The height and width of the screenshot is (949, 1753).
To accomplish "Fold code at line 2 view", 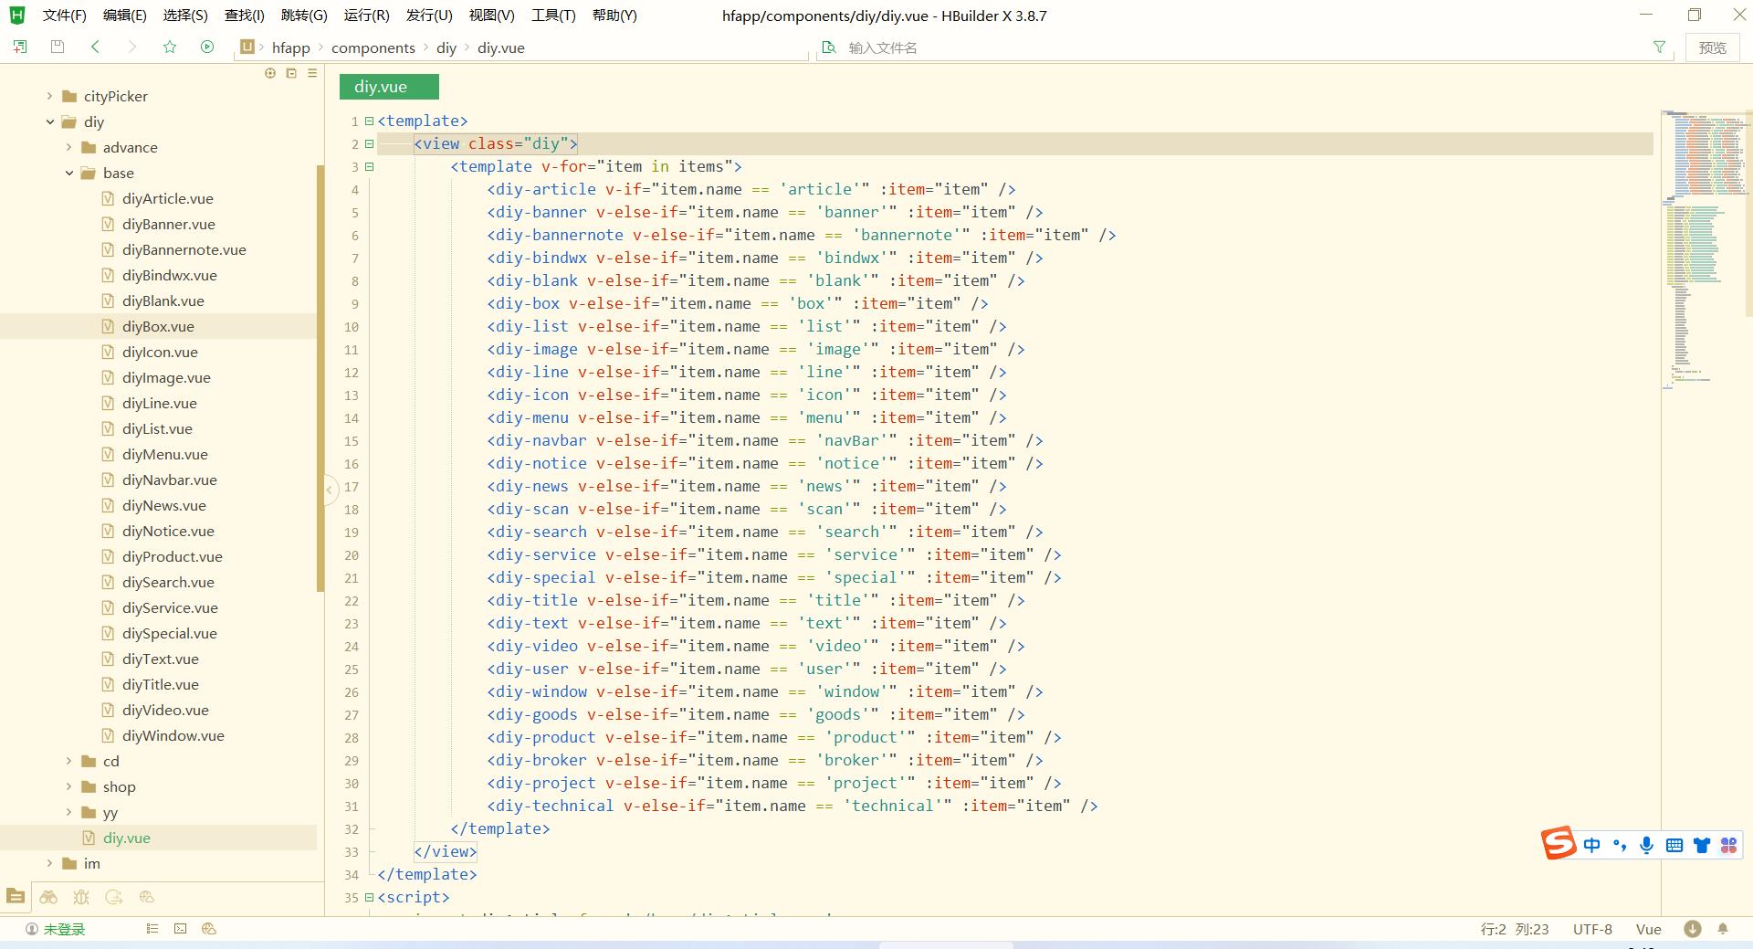I will coord(369,143).
